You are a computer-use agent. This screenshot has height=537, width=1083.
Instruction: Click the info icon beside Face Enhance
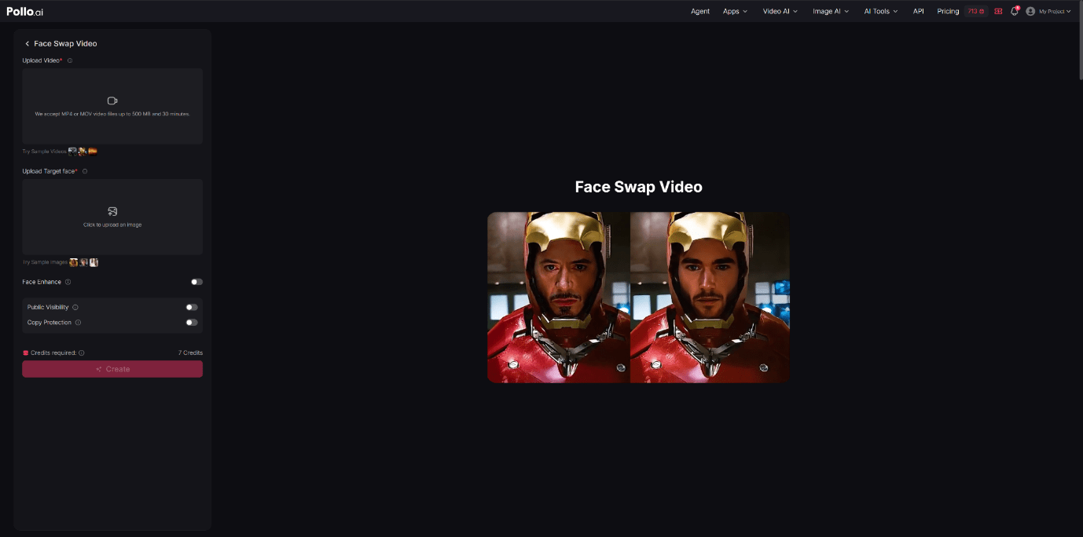68,282
